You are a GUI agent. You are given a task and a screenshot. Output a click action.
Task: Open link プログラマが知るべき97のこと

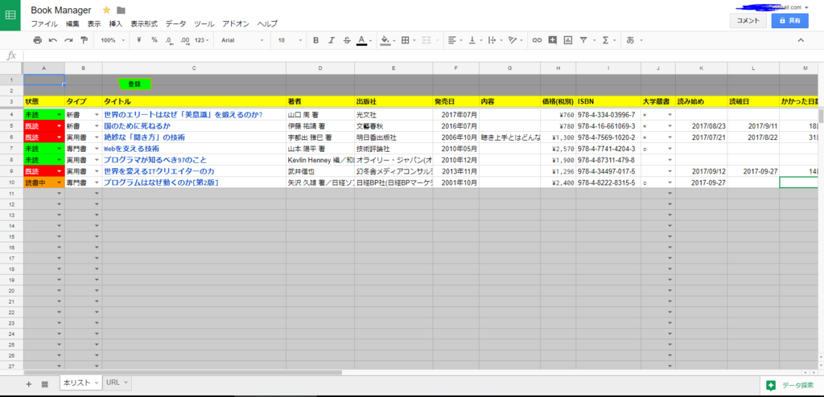(155, 160)
